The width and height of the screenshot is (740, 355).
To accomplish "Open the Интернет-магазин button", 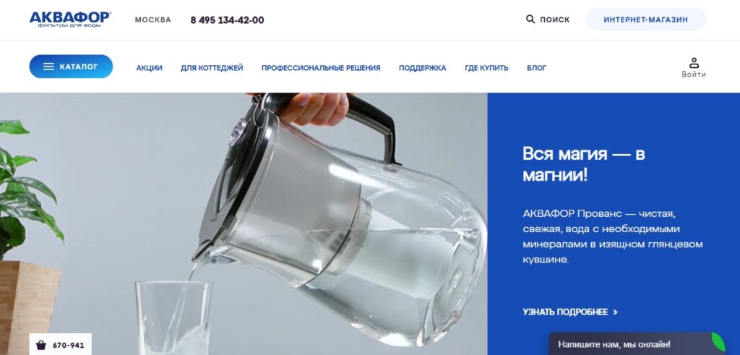I will coord(645,20).
